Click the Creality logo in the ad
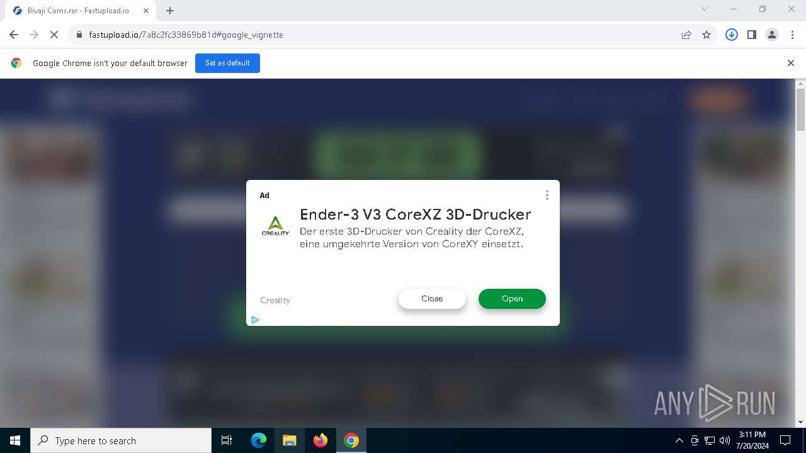This screenshot has width=806, height=453. point(275,226)
